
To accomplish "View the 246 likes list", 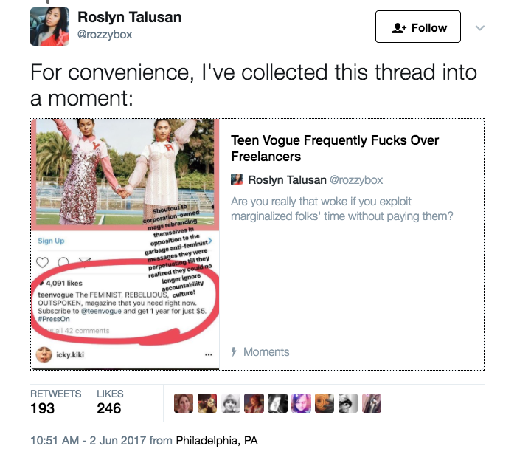I will [110, 402].
